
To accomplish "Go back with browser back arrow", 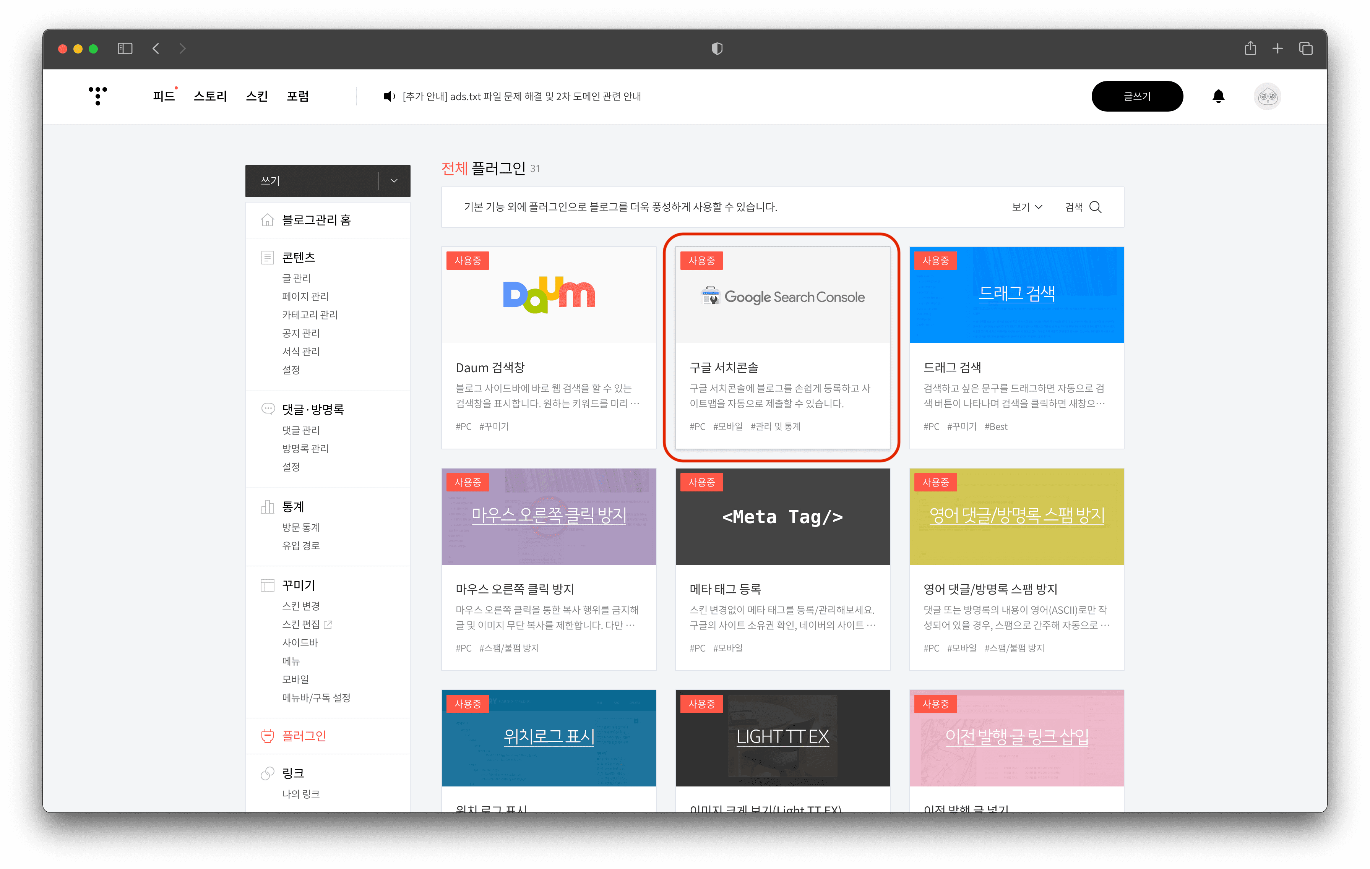I will click(156, 48).
